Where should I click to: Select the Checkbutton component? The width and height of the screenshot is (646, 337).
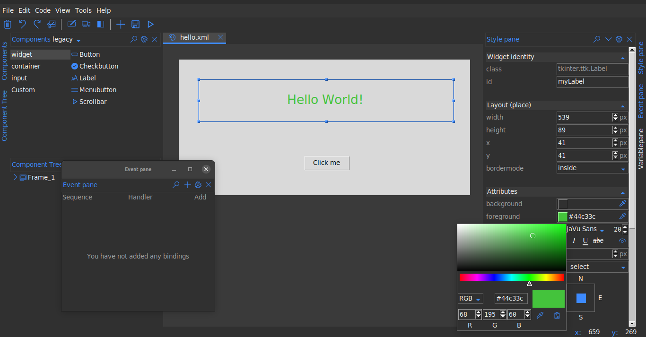(x=98, y=66)
